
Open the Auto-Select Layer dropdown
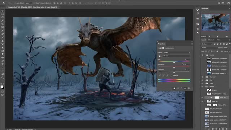[x=29, y=3]
